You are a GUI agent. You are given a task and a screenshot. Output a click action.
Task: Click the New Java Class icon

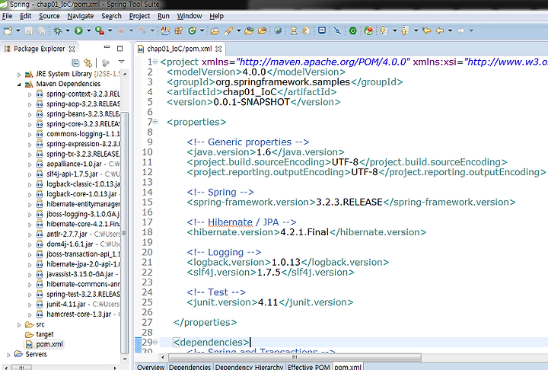[x=192, y=30]
